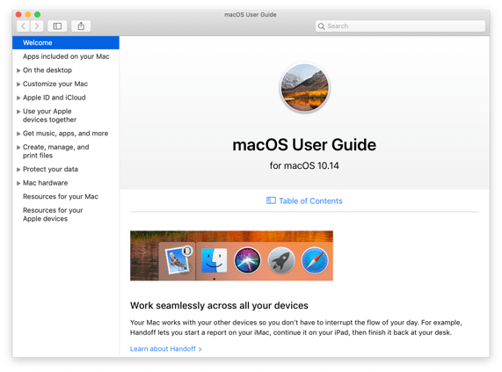
Task: Go back using the left chevron button
Action: coord(24,26)
